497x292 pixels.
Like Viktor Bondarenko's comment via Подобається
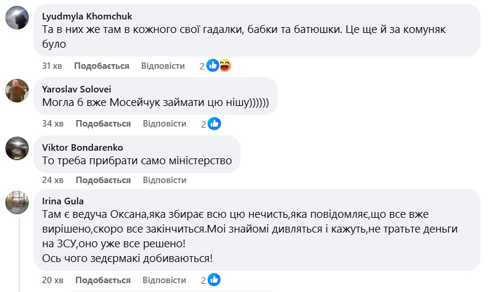103,180
